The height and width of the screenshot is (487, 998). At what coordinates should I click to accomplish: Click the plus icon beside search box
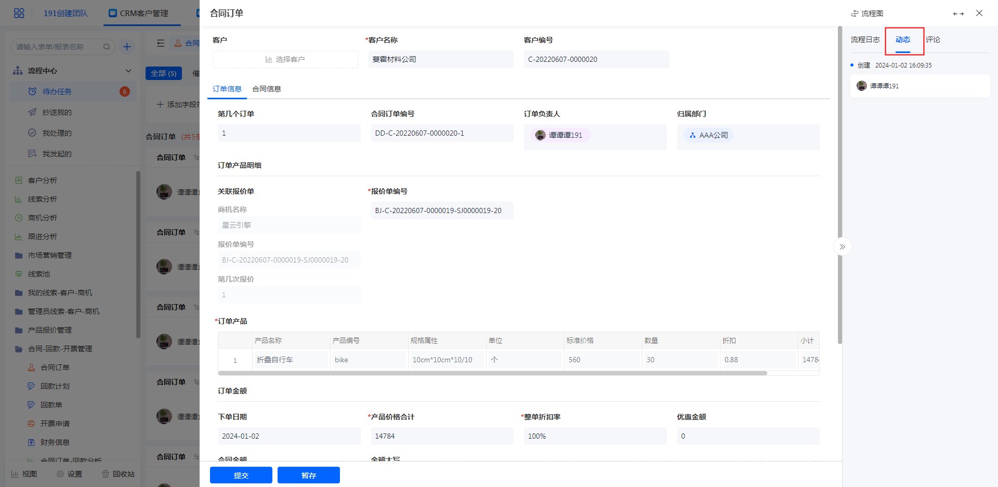pyautogui.click(x=127, y=47)
